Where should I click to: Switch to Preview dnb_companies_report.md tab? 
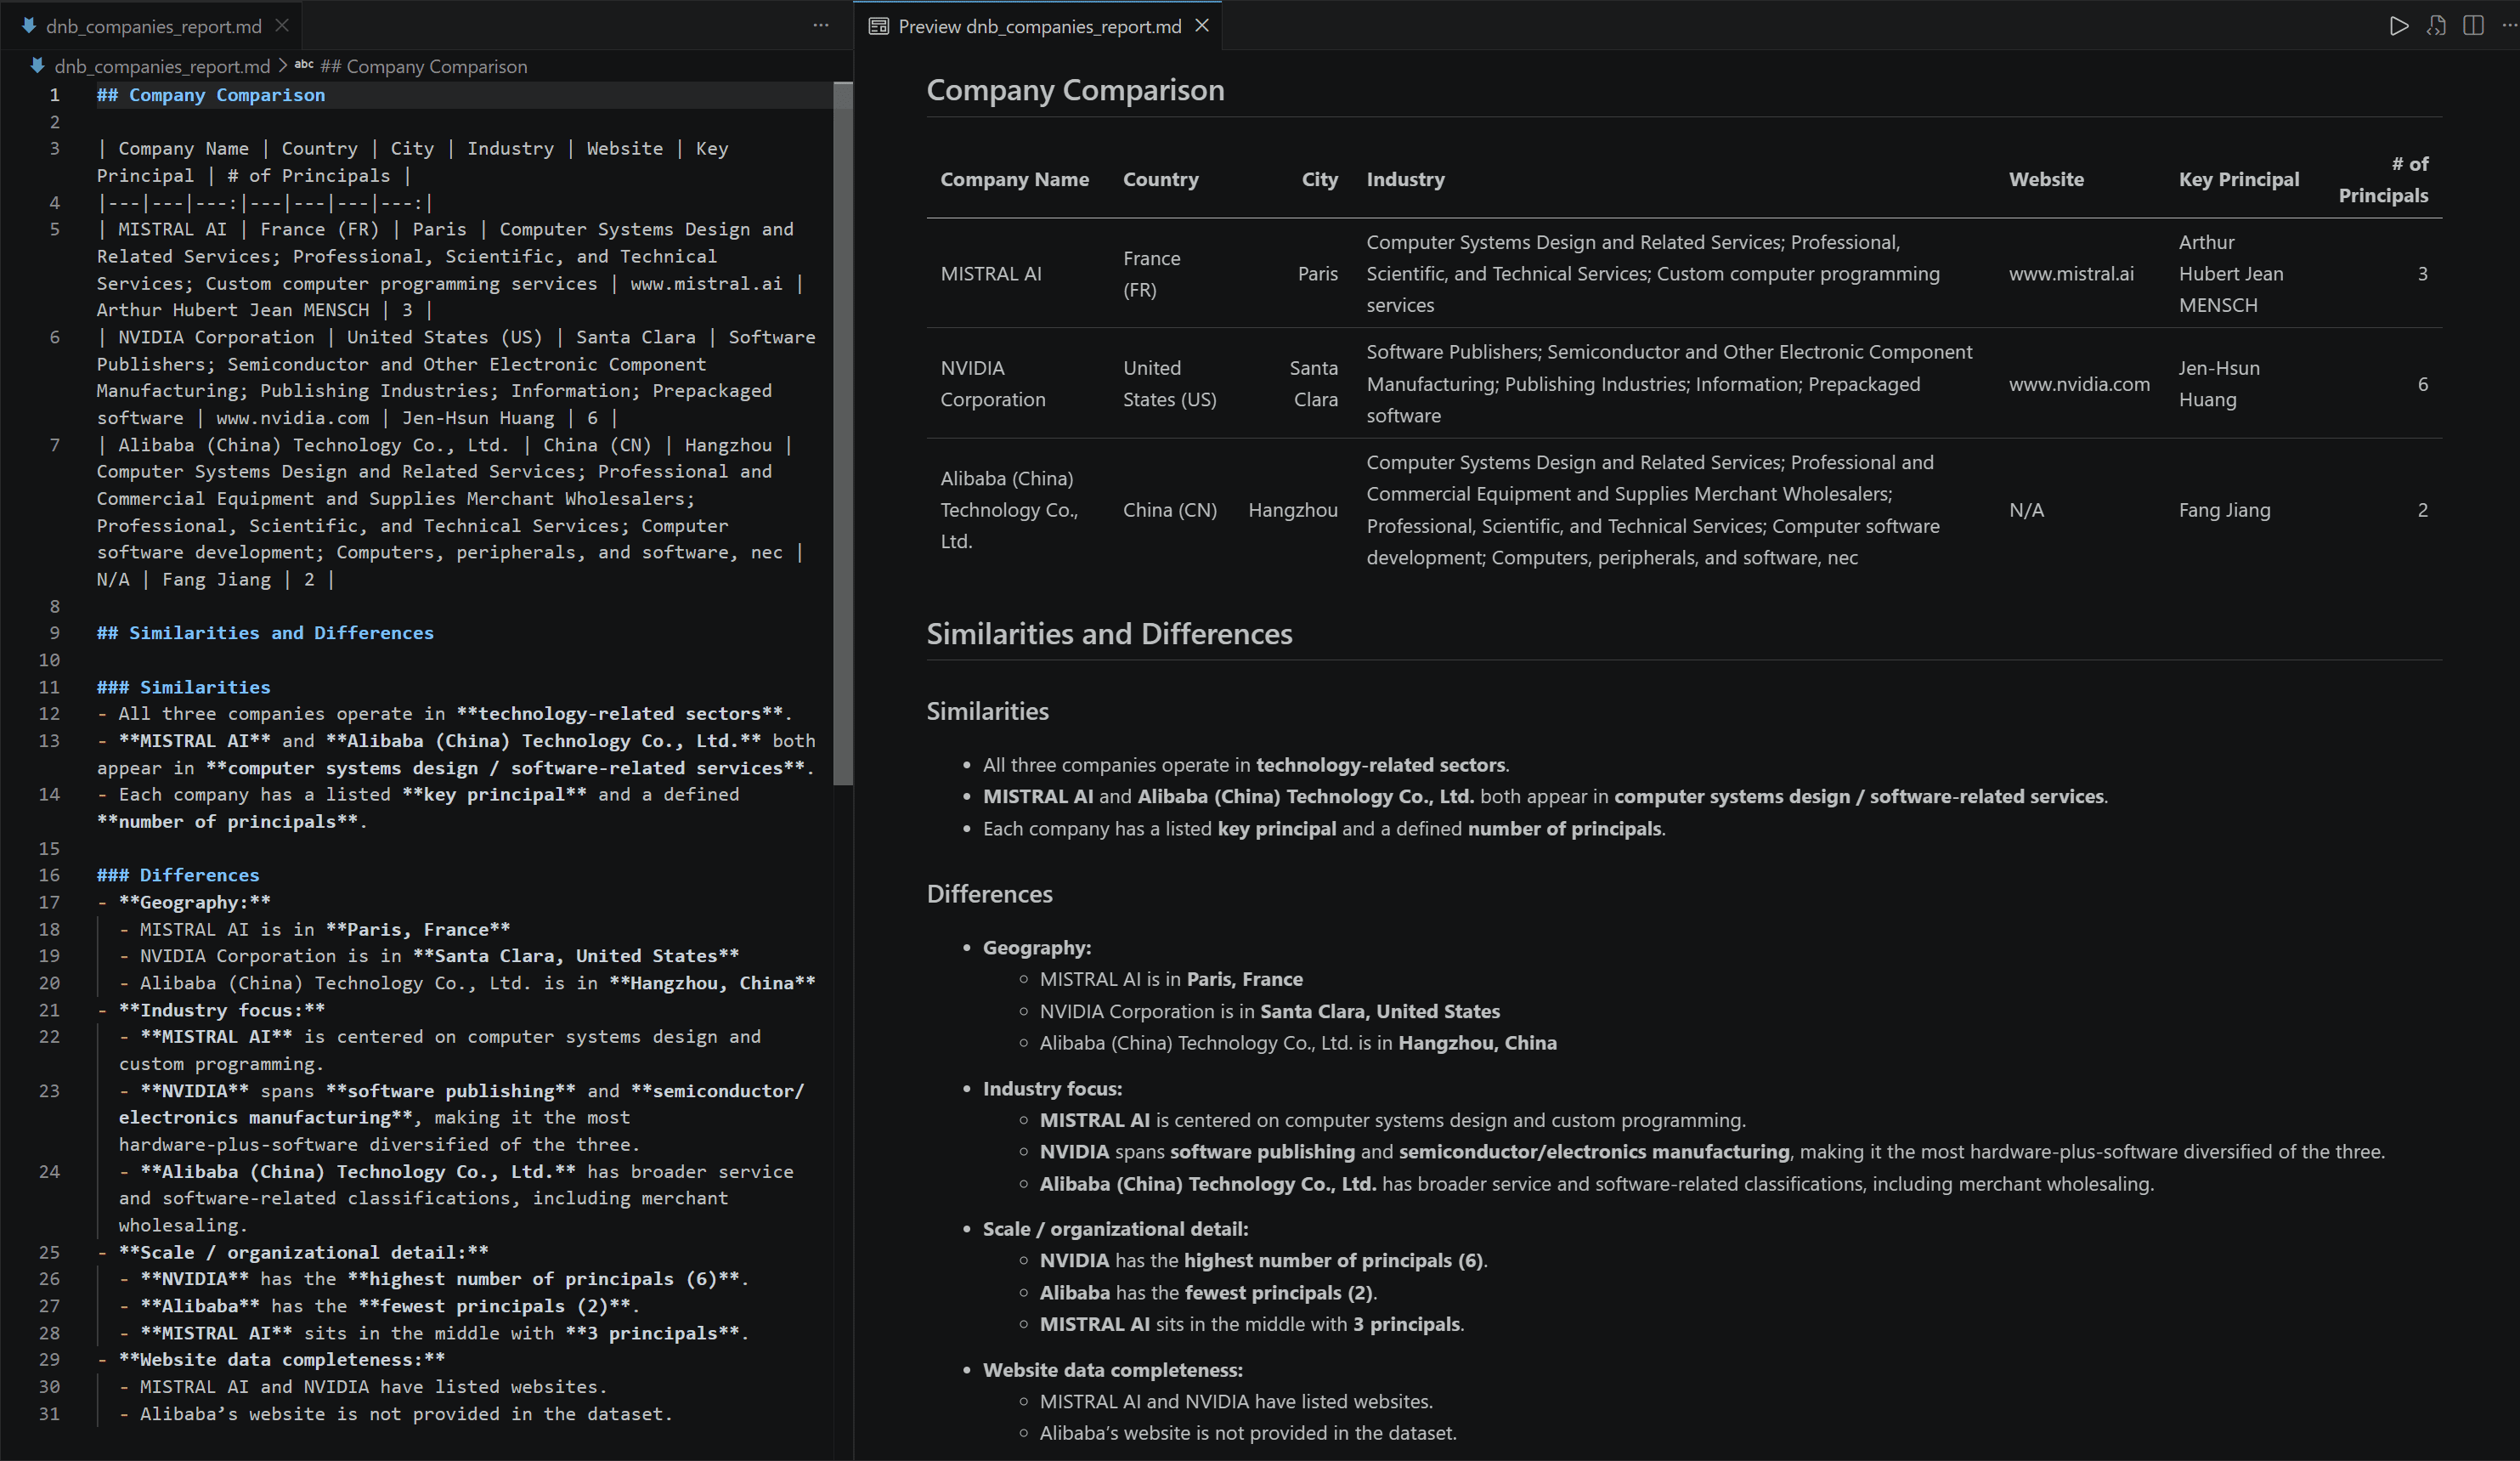1039,26
